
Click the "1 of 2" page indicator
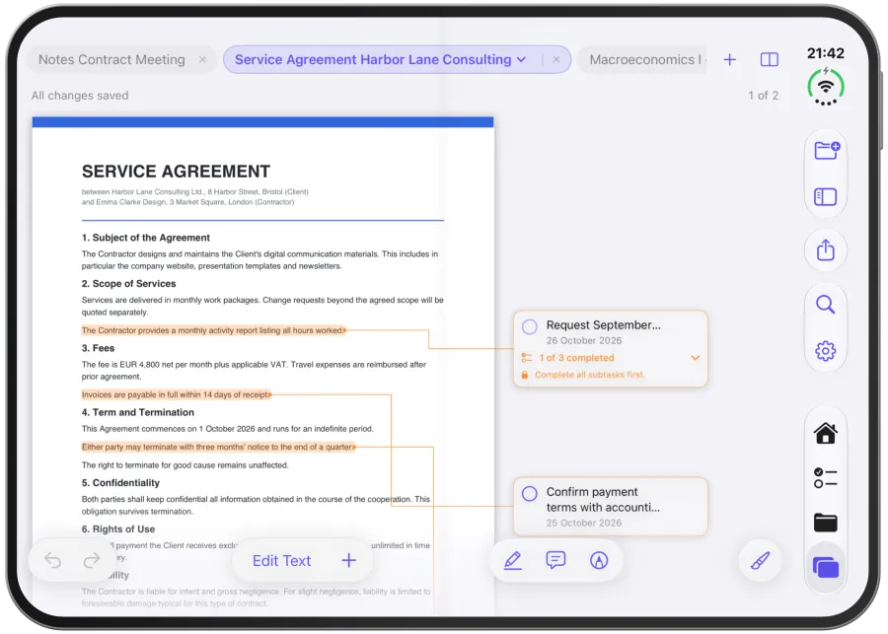point(763,95)
